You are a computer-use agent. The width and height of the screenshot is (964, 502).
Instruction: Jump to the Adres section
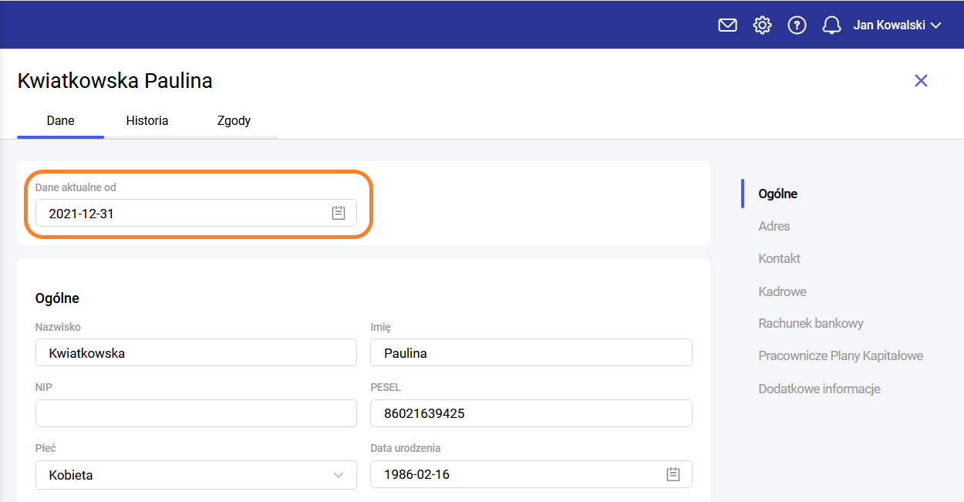(774, 226)
